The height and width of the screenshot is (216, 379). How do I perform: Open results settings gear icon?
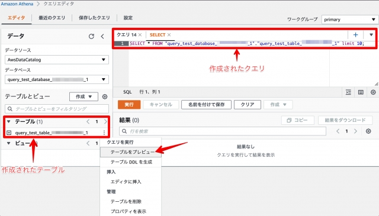click(368, 131)
